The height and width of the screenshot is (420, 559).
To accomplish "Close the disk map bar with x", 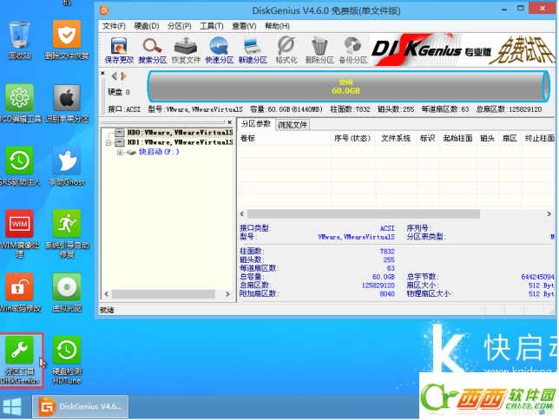I will 102,73.
